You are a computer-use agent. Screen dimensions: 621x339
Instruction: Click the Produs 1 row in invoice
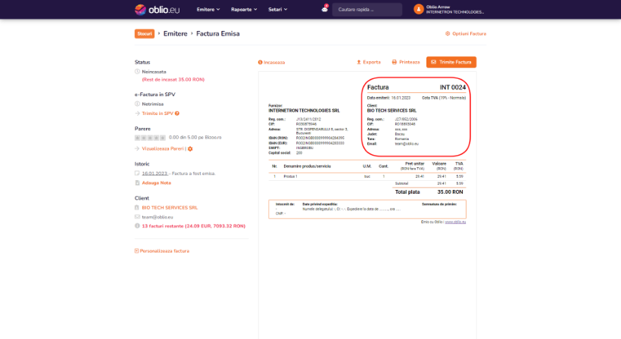[x=367, y=176]
